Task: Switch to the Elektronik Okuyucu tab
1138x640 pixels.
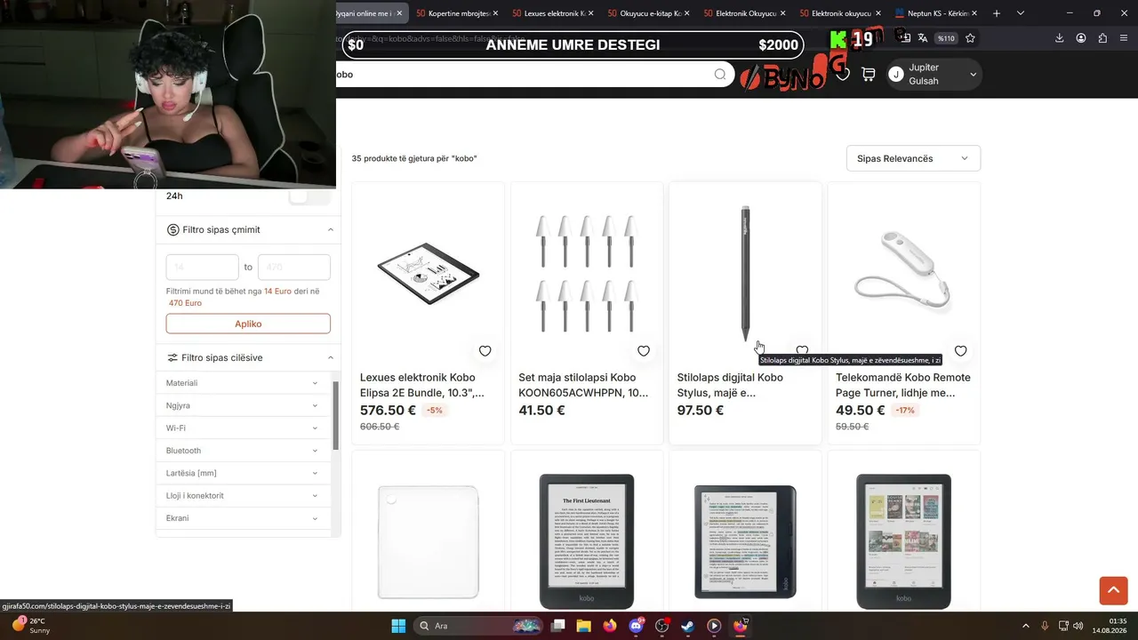Action: pyautogui.click(x=745, y=13)
